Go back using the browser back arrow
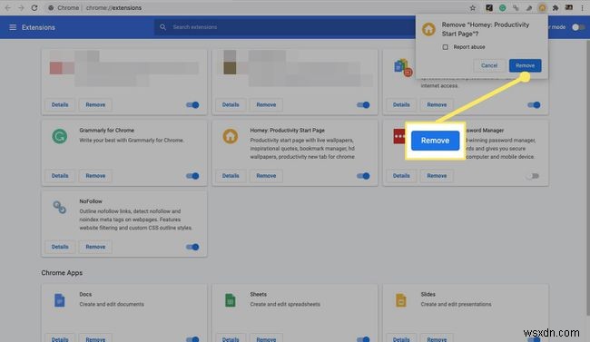The width and height of the screenshot is (590, 342). (7, 7)
